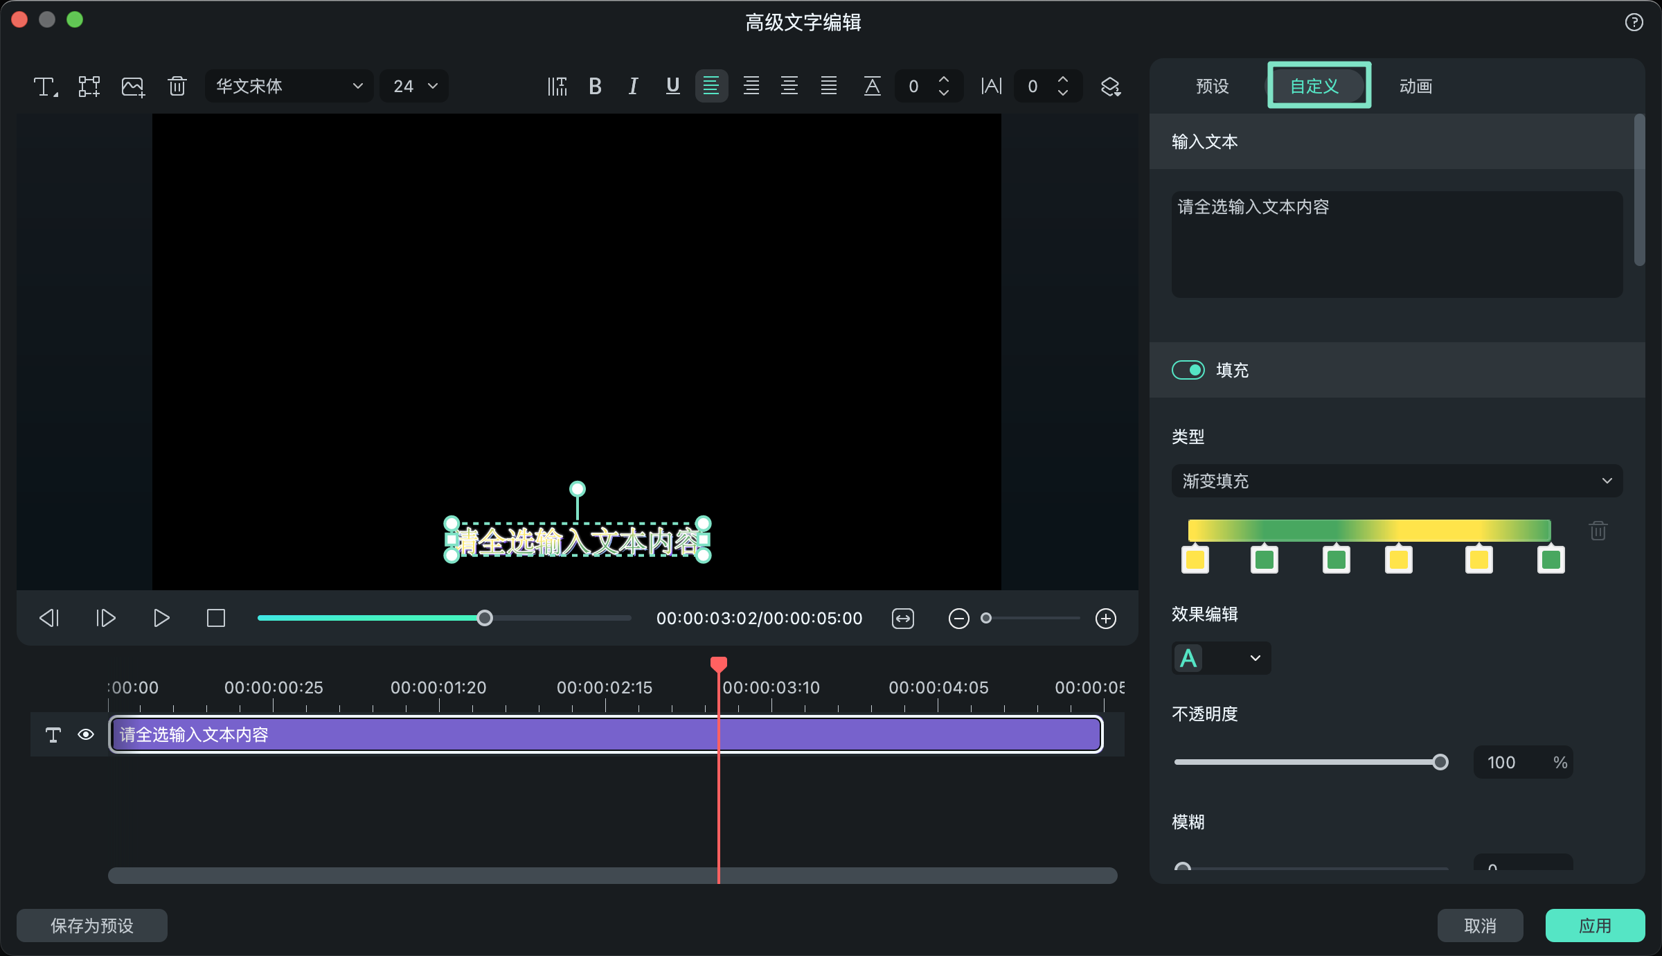Expand the 渐变填充 fill type dropdown
The image size is (1662, 956).
point(1397,481)
